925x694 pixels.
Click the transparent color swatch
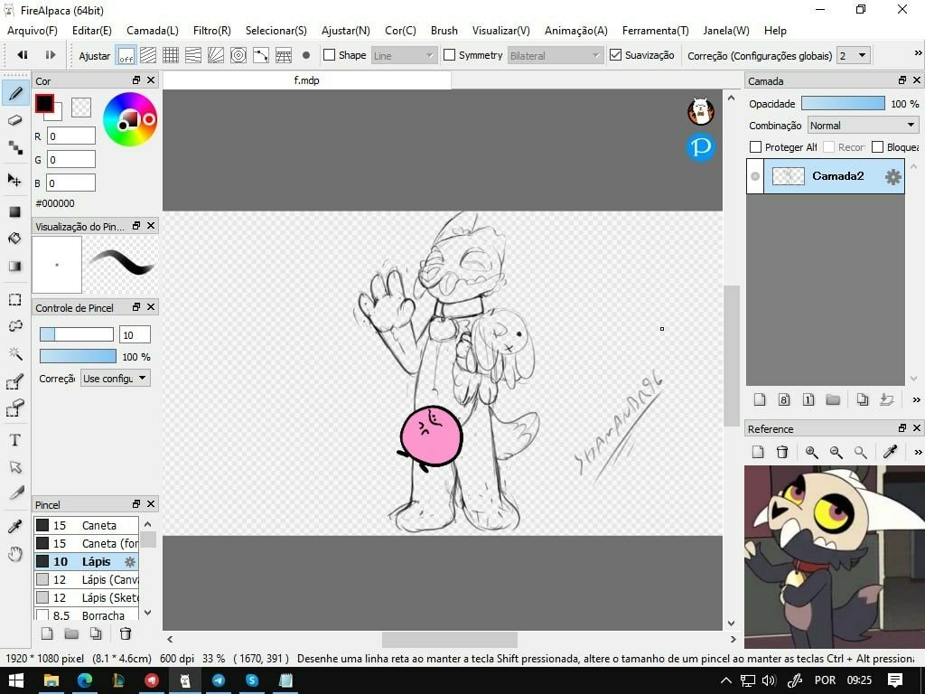[x=80, y=107]
